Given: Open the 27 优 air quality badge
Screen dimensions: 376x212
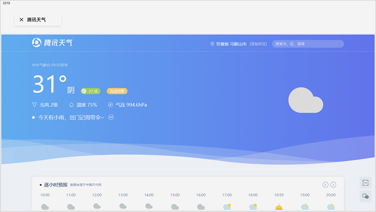Looking at the screenshot, I should [x=90, y=91].
